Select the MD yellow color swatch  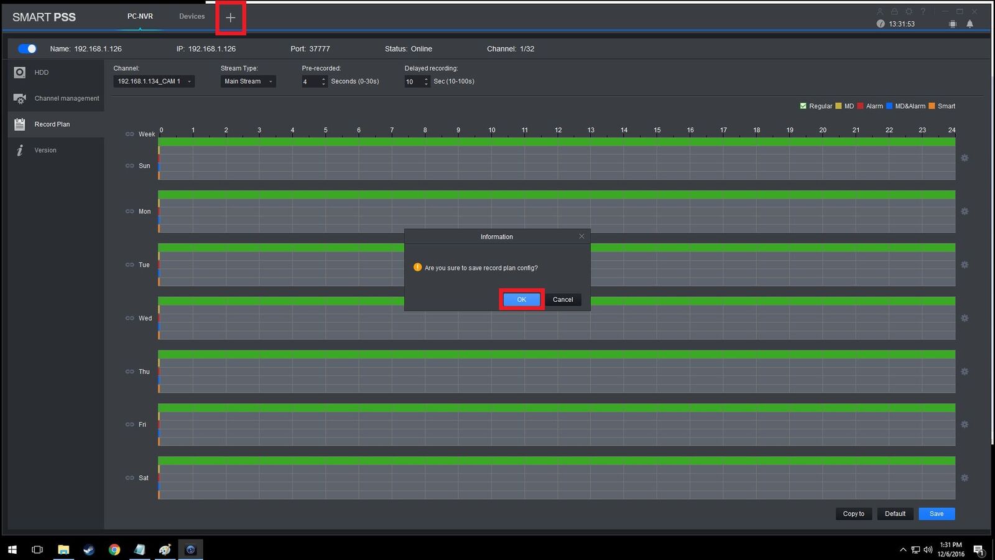coord(838,106)
